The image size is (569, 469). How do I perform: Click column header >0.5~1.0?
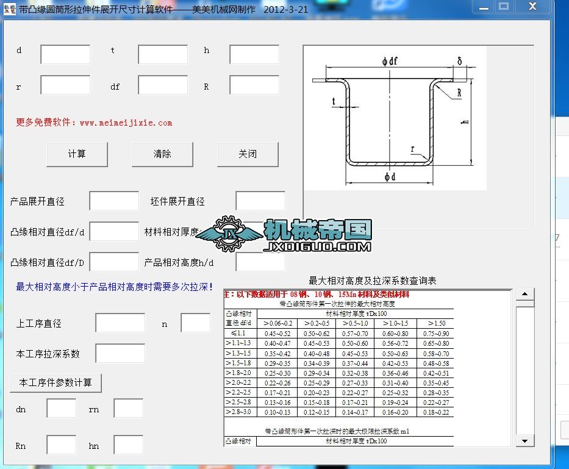[356, 323]
